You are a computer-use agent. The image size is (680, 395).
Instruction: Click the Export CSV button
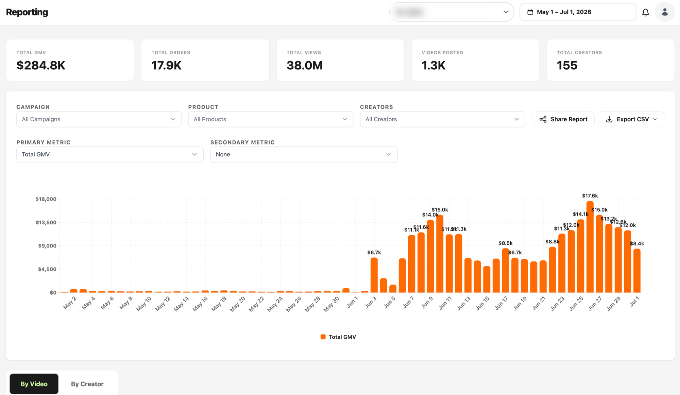(631, 119)
